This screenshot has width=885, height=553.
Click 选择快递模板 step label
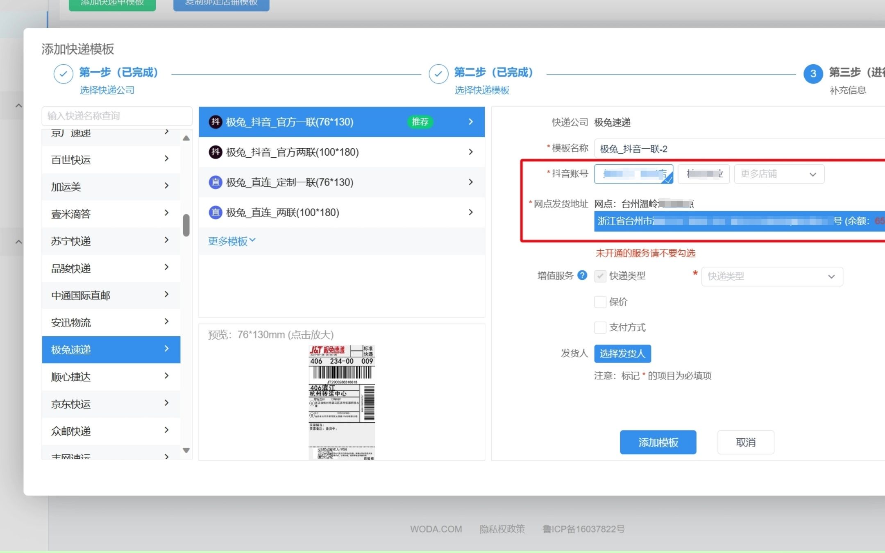tap(482, 90)
